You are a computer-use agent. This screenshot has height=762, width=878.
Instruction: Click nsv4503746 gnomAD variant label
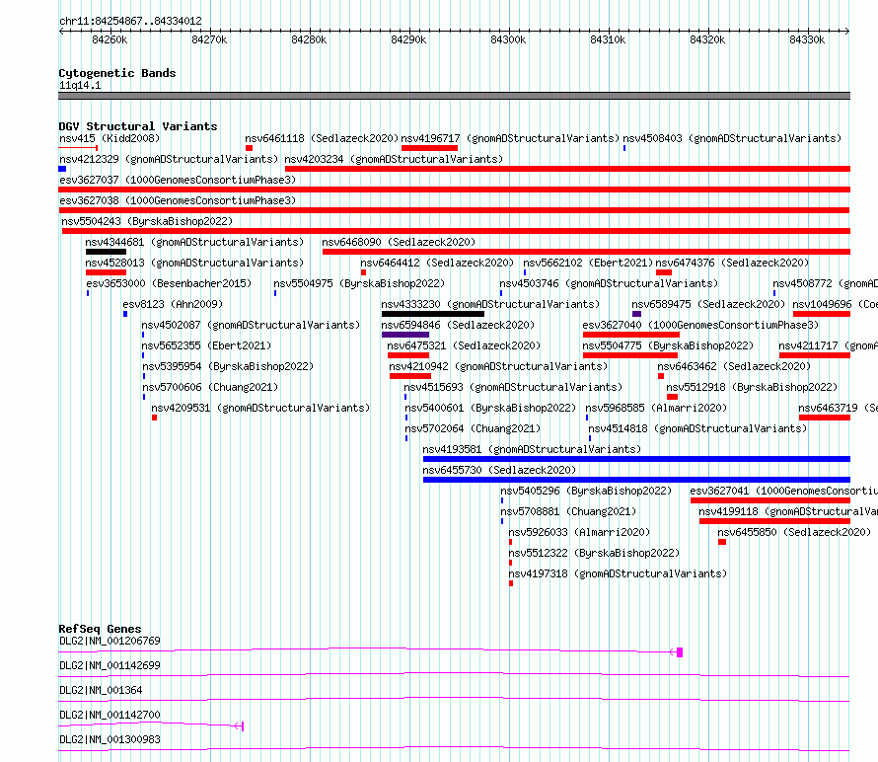pyautogui.click(x=609, y=283)
